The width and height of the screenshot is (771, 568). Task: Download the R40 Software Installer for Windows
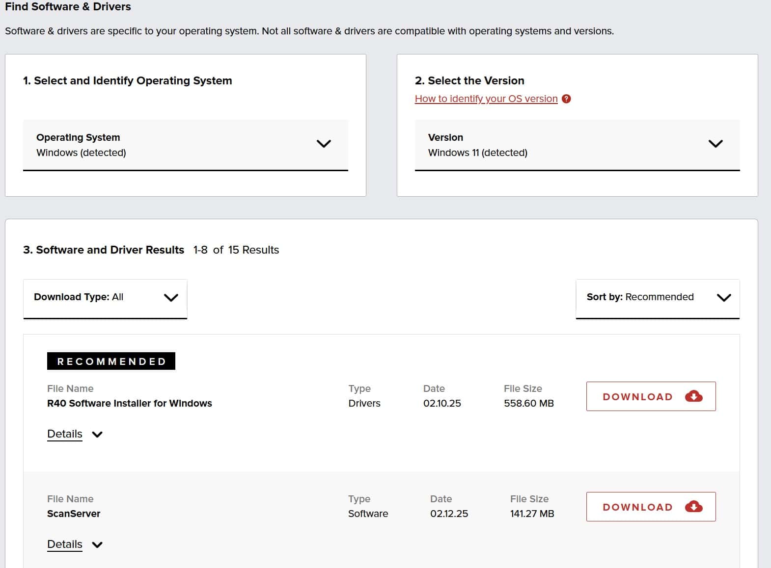(x=650, y=396)
